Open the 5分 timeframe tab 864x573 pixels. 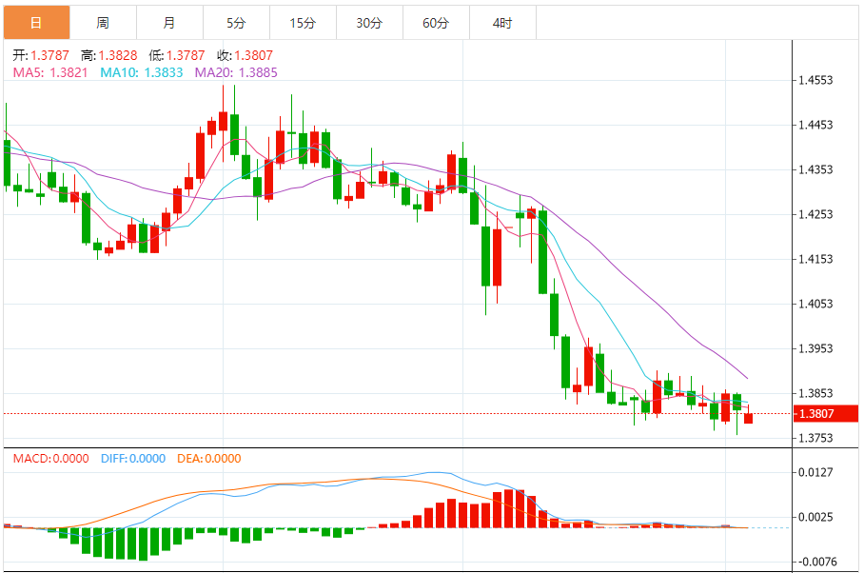pos(236,23)
